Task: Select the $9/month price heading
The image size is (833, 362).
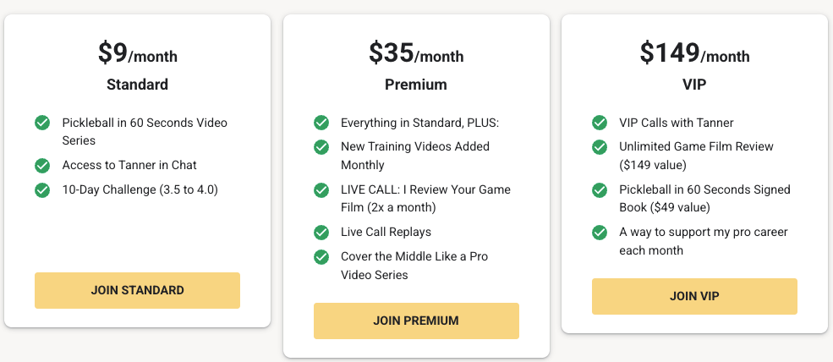Action: (x=138, y=53)
